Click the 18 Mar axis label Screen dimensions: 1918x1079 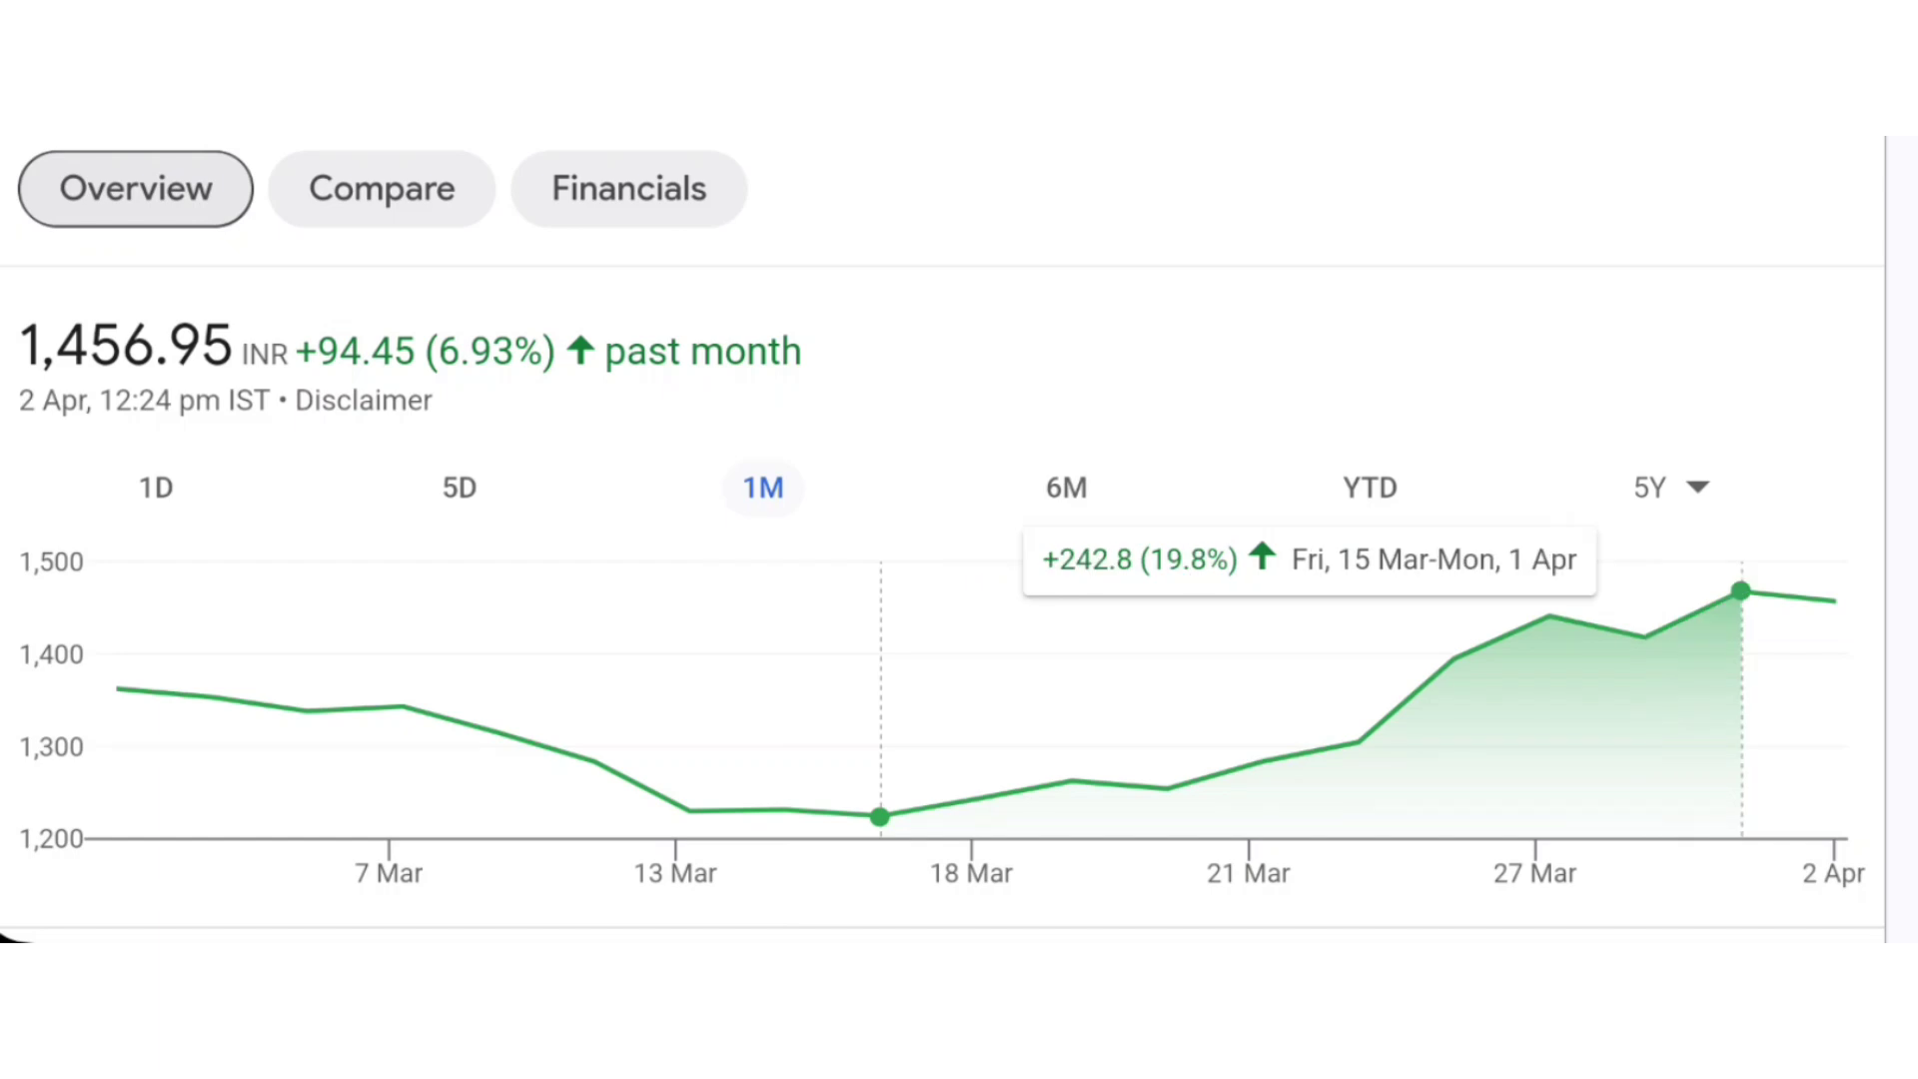(x=971, y=873)
